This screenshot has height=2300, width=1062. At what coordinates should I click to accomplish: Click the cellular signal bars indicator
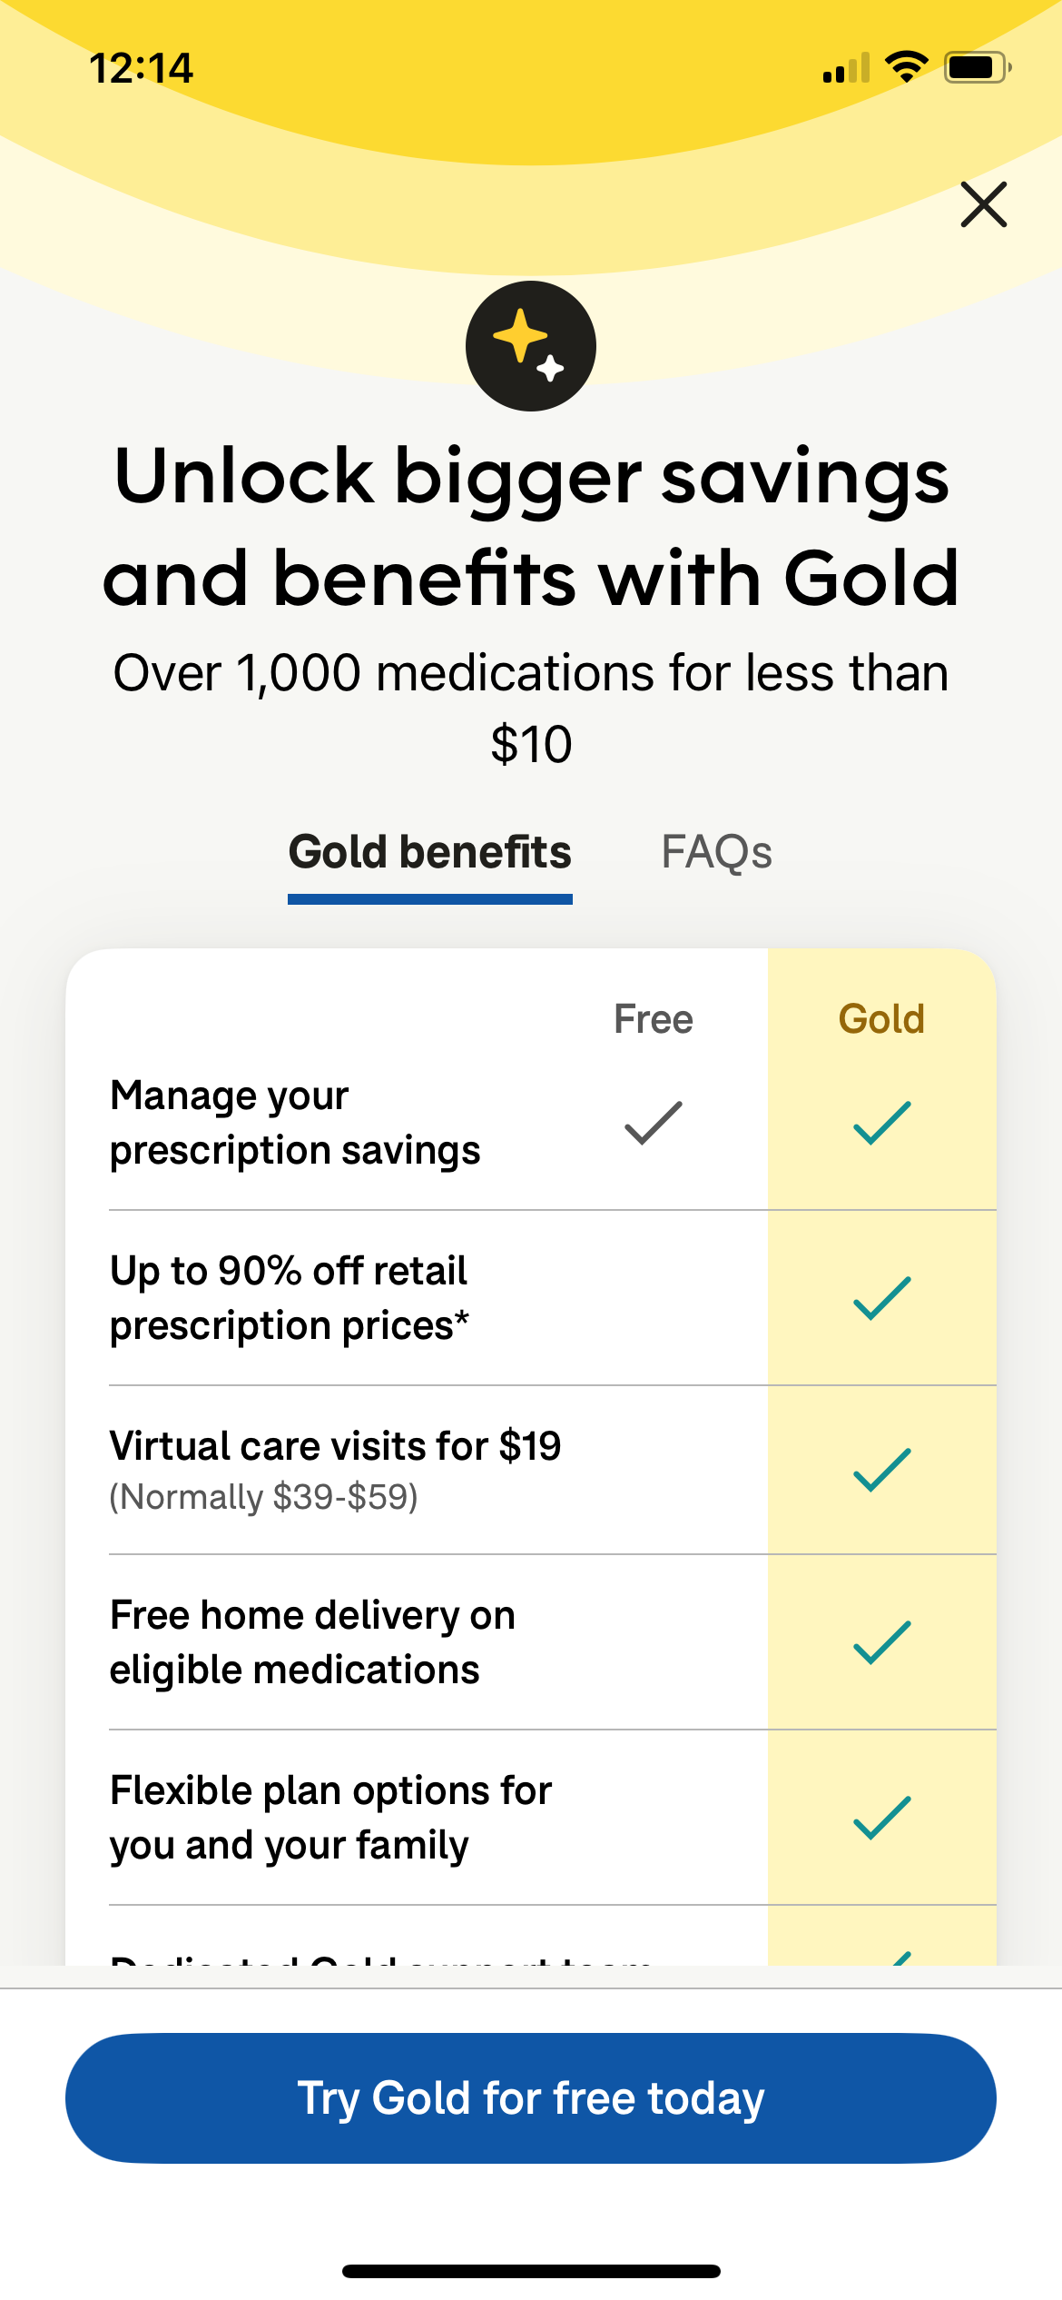pos(846,69)
